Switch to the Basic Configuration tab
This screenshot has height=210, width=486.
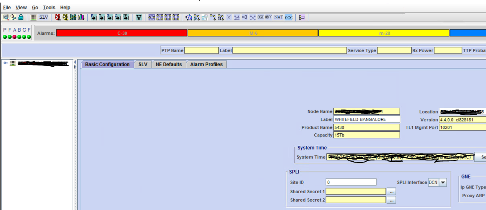tap(107, 64)
